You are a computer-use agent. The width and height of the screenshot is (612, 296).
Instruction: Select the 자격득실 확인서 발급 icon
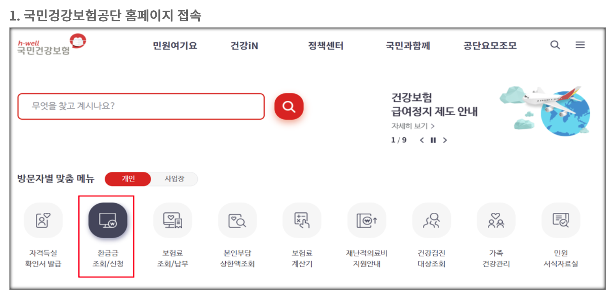point(43,220)
